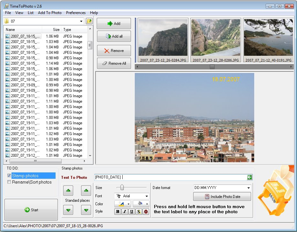This screenshot has width=297, height=232.
Task: Click the Remove All button
Action: click(x=114, y=63)
